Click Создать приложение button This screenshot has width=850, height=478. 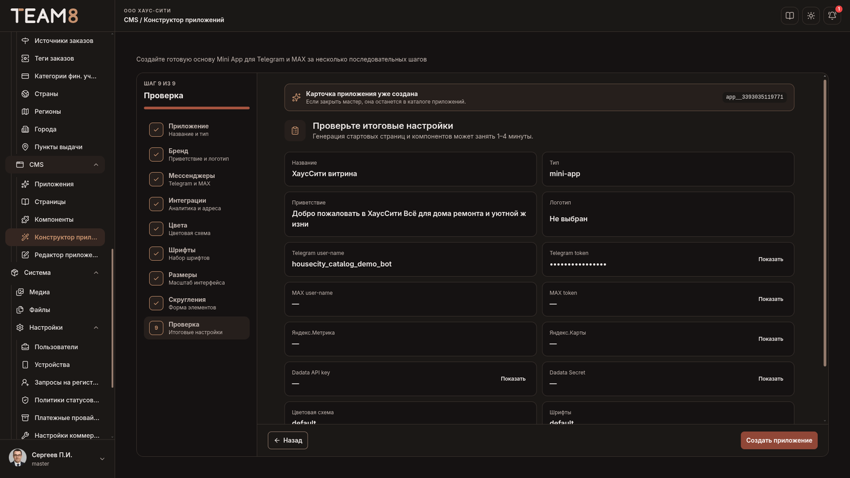click(x=779, y=440)
